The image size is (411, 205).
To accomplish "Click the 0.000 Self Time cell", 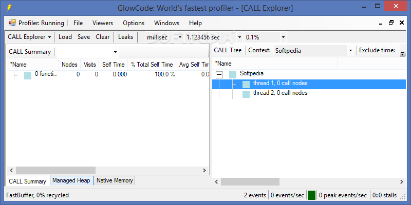I will (120, 74).
